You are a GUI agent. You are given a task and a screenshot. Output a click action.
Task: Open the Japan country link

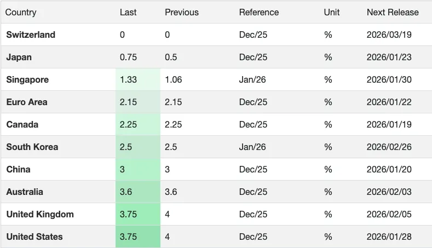(19, 57)
